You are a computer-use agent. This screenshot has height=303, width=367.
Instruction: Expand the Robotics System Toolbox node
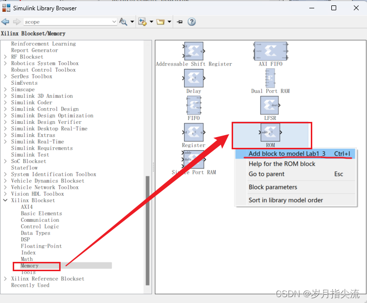pyautogui.click(x=5, y=63)
